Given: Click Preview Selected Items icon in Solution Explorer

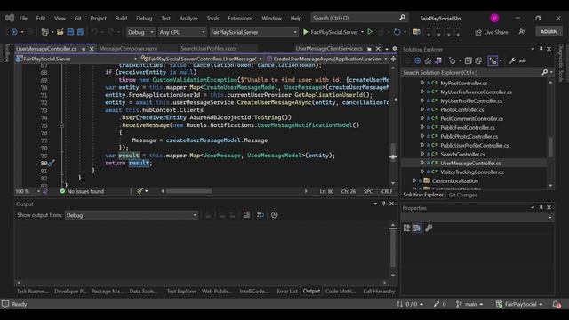Looking at the screenshot, I should pos(522,61).
